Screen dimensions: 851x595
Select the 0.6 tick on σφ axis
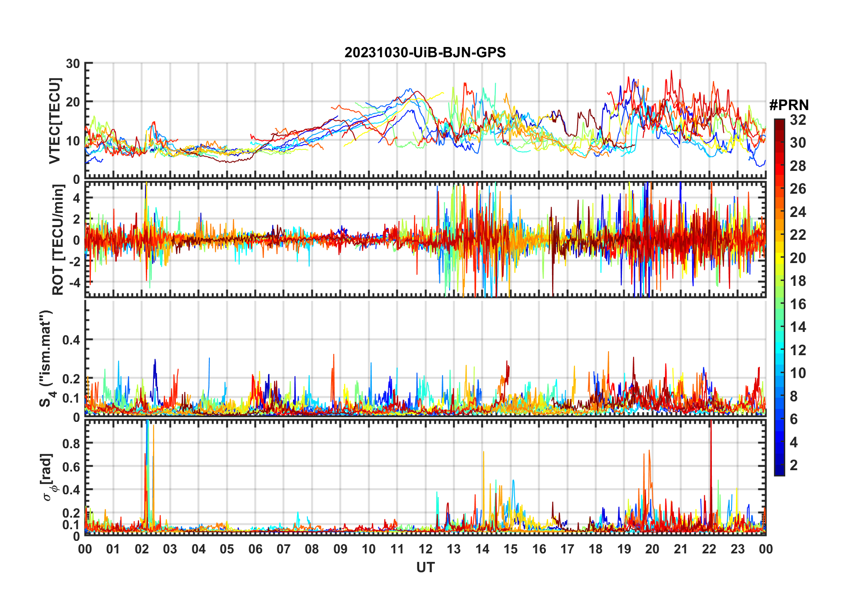[71, 467]
